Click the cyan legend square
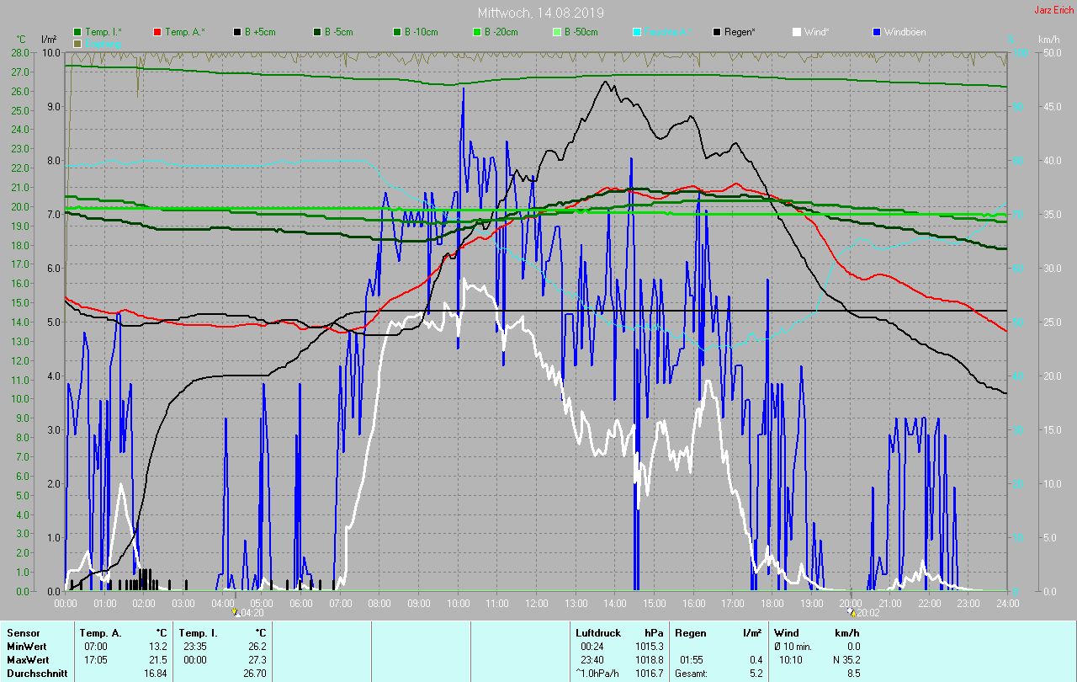 [636, 32]
